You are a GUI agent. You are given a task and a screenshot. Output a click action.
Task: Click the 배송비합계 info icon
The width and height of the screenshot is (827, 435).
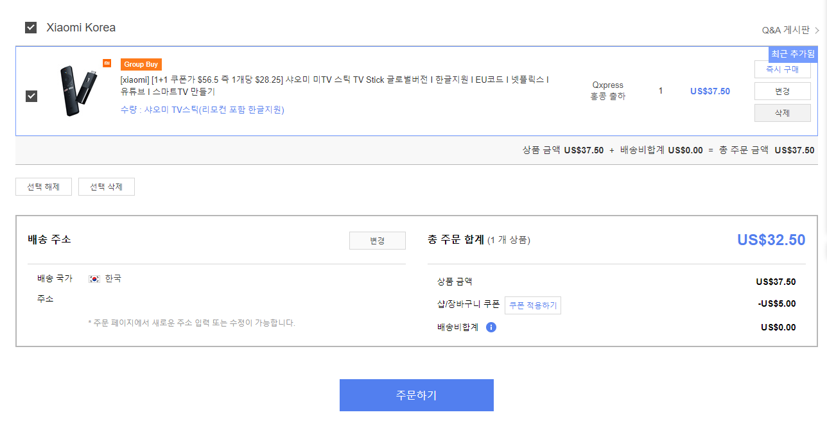[491, 327]
